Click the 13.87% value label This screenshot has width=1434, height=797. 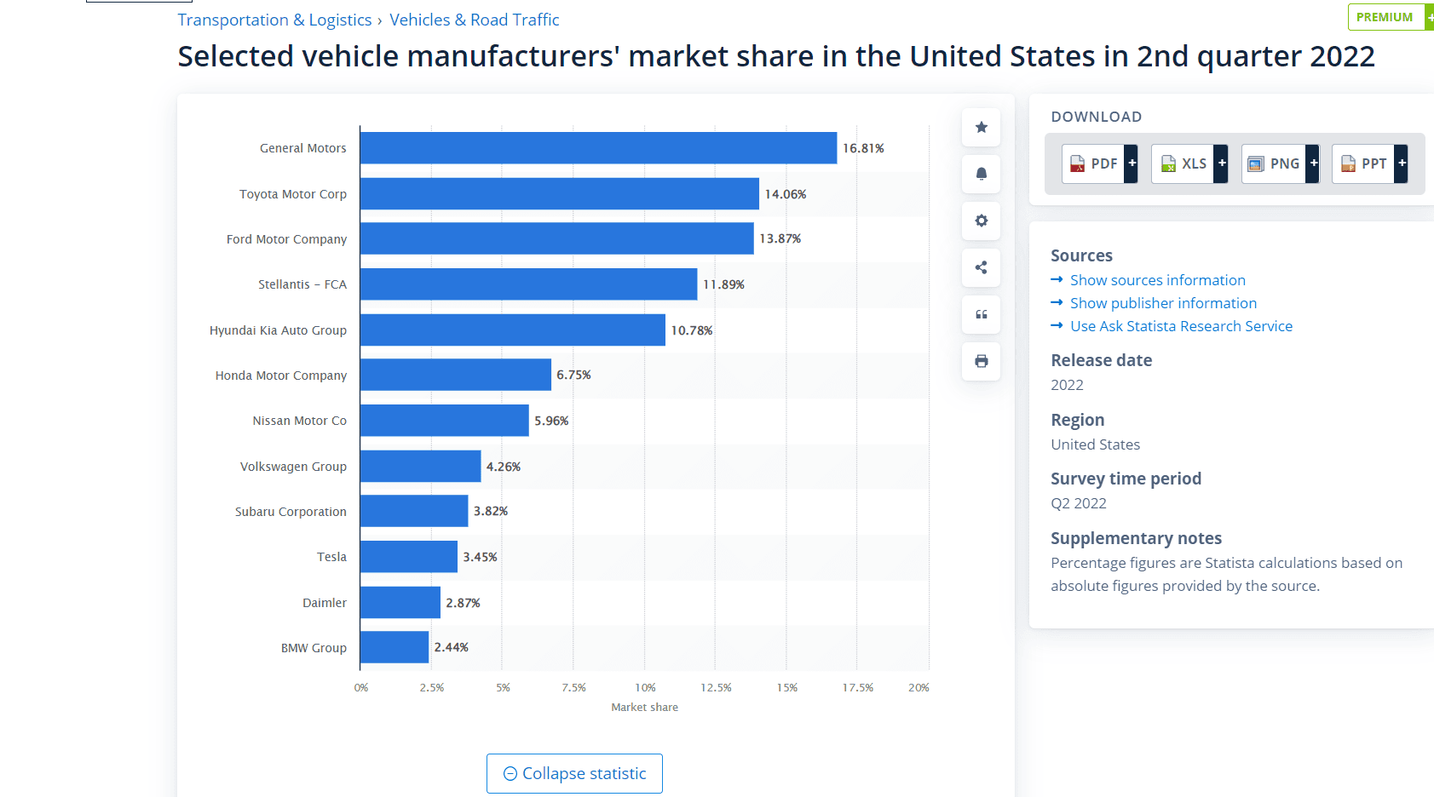780,238
